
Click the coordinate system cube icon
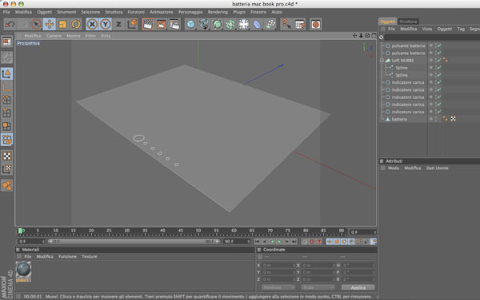click(132, 24)
